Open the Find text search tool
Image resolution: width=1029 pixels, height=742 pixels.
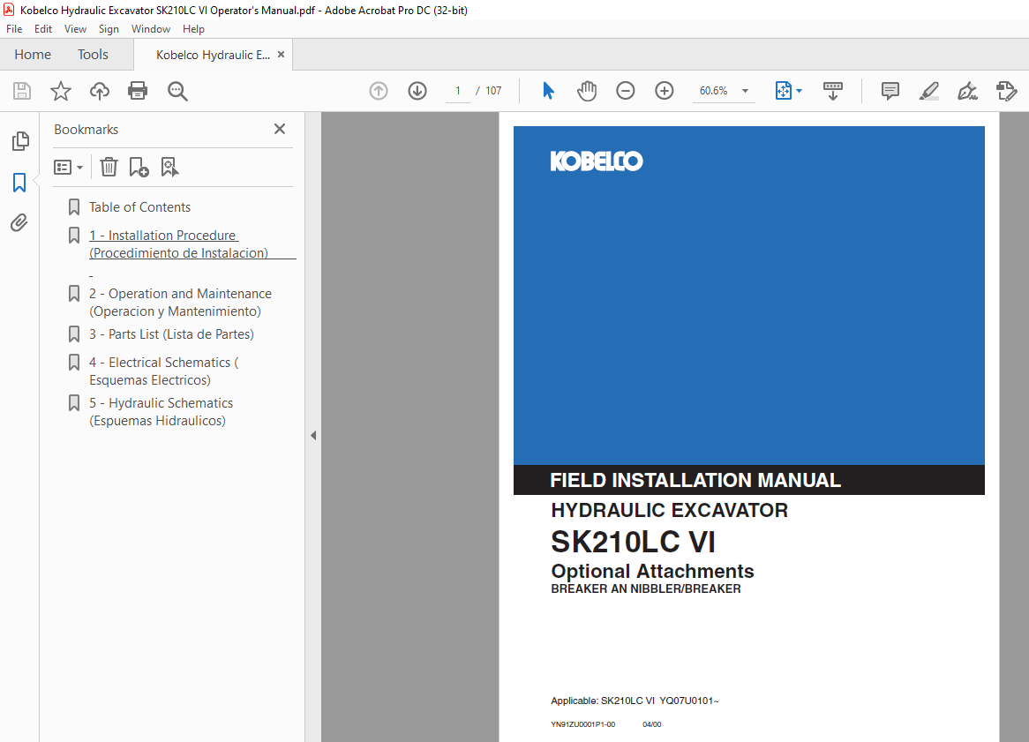(x=177, y=91)
